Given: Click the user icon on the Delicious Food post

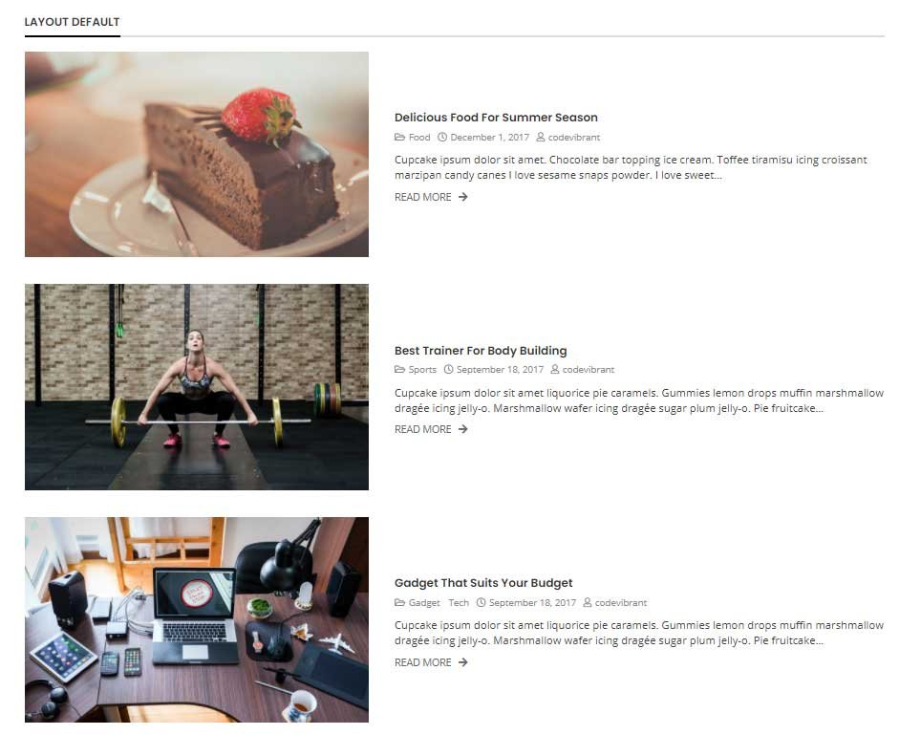Looking at the screenshot, I should click(540, 137).
